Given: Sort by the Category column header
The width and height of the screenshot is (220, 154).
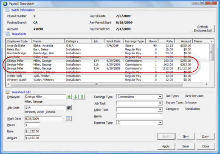Looking at the screenshot, I should [78, 41].
